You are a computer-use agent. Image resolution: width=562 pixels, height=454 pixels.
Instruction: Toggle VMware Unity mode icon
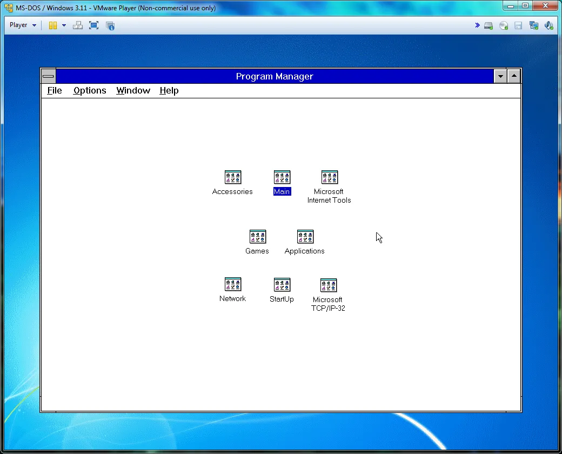pos(110,25)
